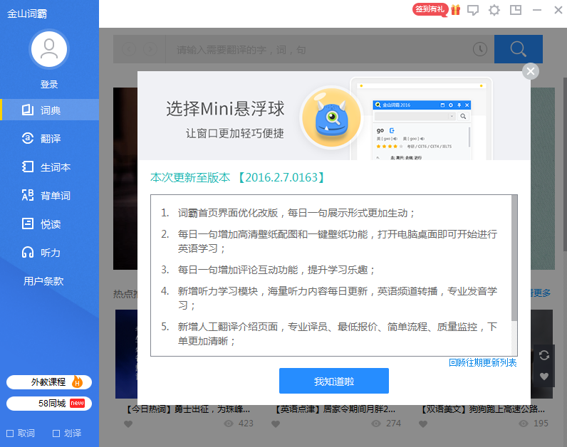
Task: Open settings gear icon
Action: click(x=494, y=10)
